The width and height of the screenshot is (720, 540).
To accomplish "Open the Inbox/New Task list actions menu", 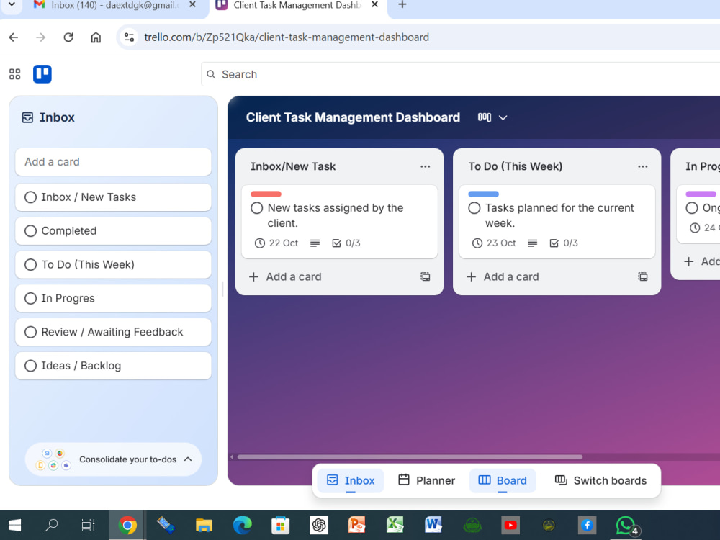I will click(x=426, y=166).
